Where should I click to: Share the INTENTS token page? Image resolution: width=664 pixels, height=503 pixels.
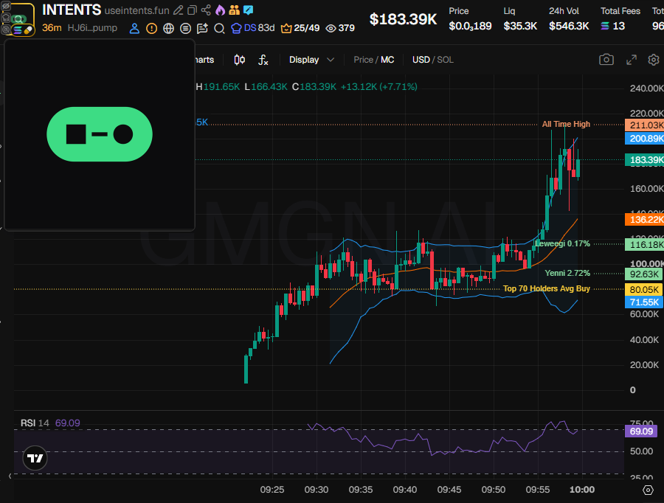coord(206,10)
